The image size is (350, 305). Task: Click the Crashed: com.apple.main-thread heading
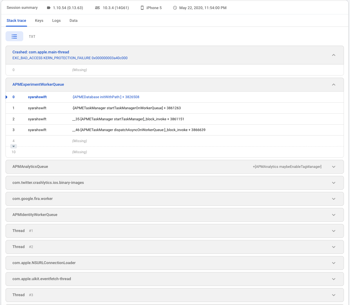click(41, 52)
